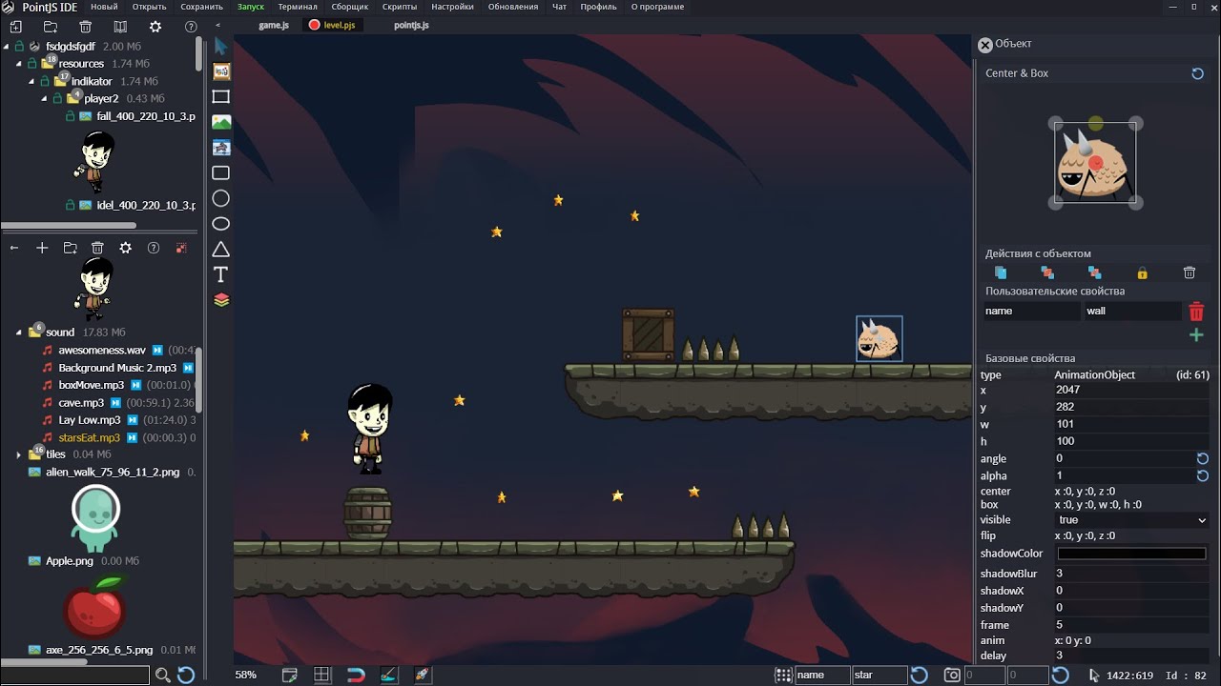This screenshot has height=686, width=1221.
Task: Collapse the left panel with small arrow
Action: [217, 25]
